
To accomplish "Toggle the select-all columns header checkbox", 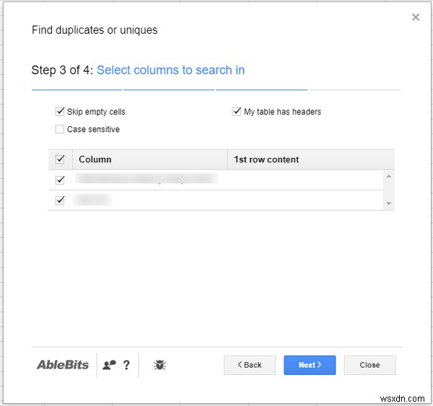I will coord(60,159).
